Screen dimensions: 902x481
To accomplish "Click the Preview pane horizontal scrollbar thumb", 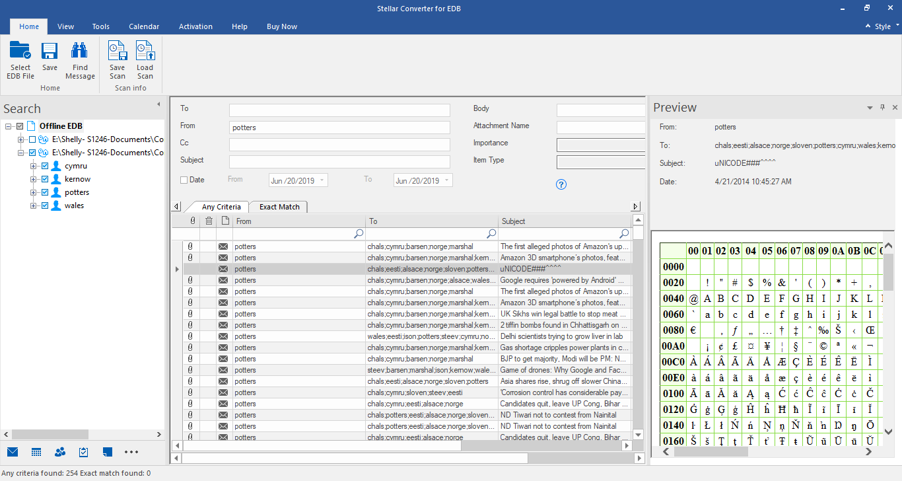I will tap(711, 452).
